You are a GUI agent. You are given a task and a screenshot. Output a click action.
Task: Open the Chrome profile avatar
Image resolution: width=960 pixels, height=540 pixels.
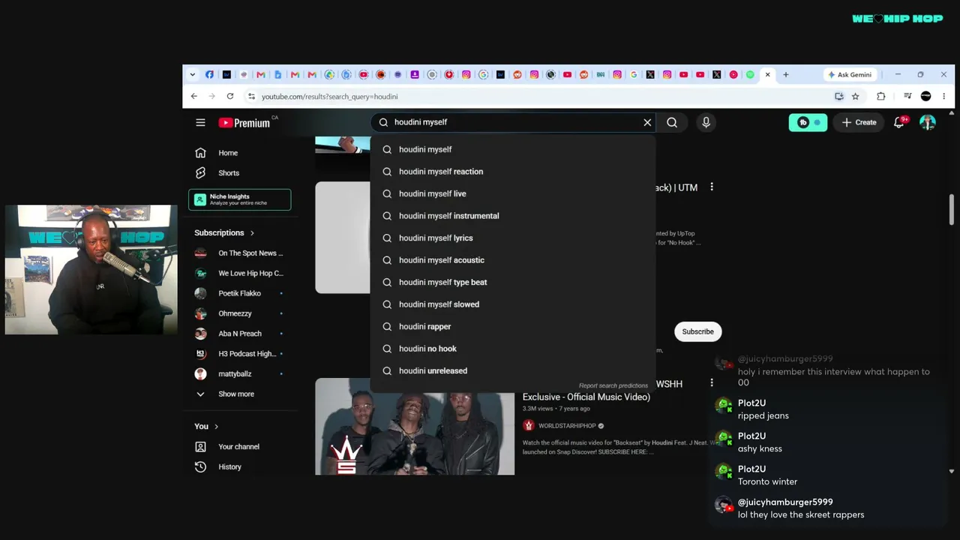tap(925, 96)
